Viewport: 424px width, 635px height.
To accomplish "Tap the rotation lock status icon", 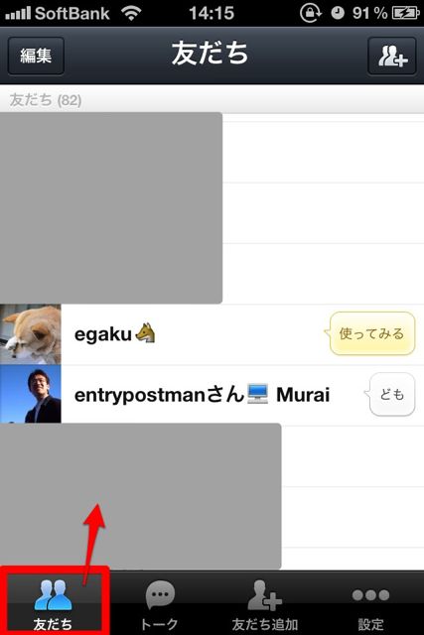I will [x=311, y=13].
